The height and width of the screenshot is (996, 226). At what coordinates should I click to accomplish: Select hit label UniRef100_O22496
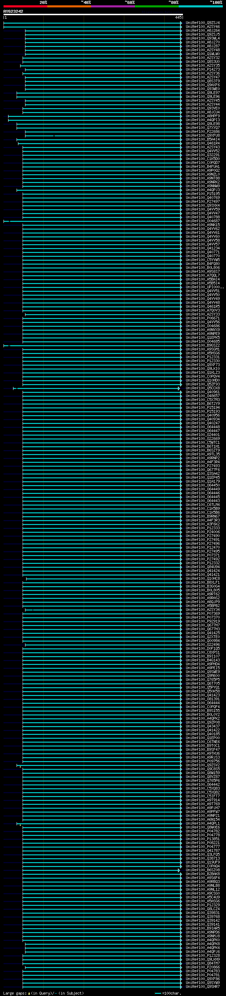click(203, 644)
